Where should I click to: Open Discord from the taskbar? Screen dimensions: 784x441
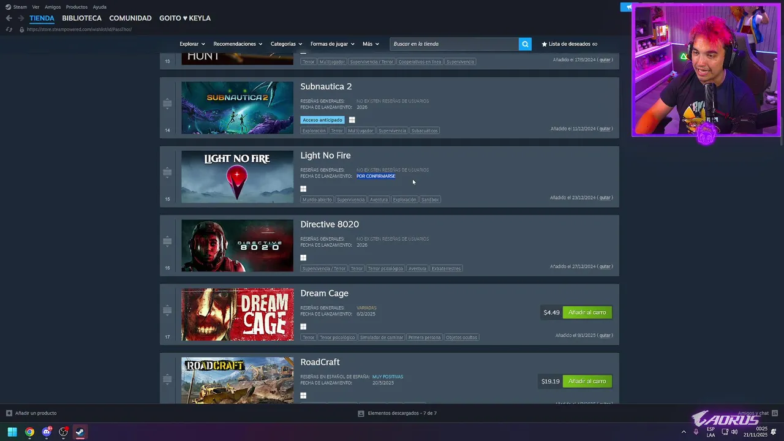47,432
